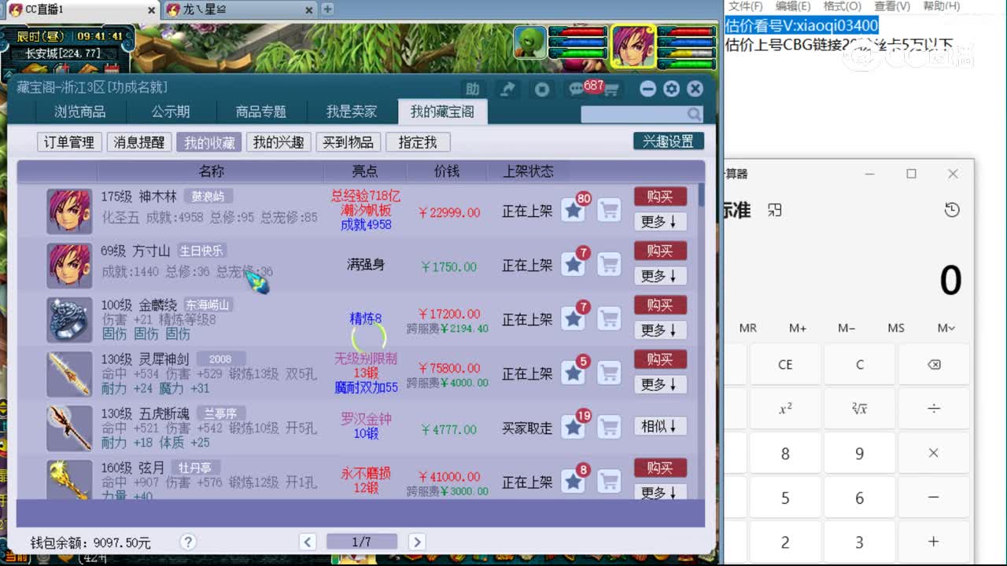Click the share arrow icon in the title bar
The height and width of the screenshot is (566, 1007).
pyautogui.click(x=507, y=89)
